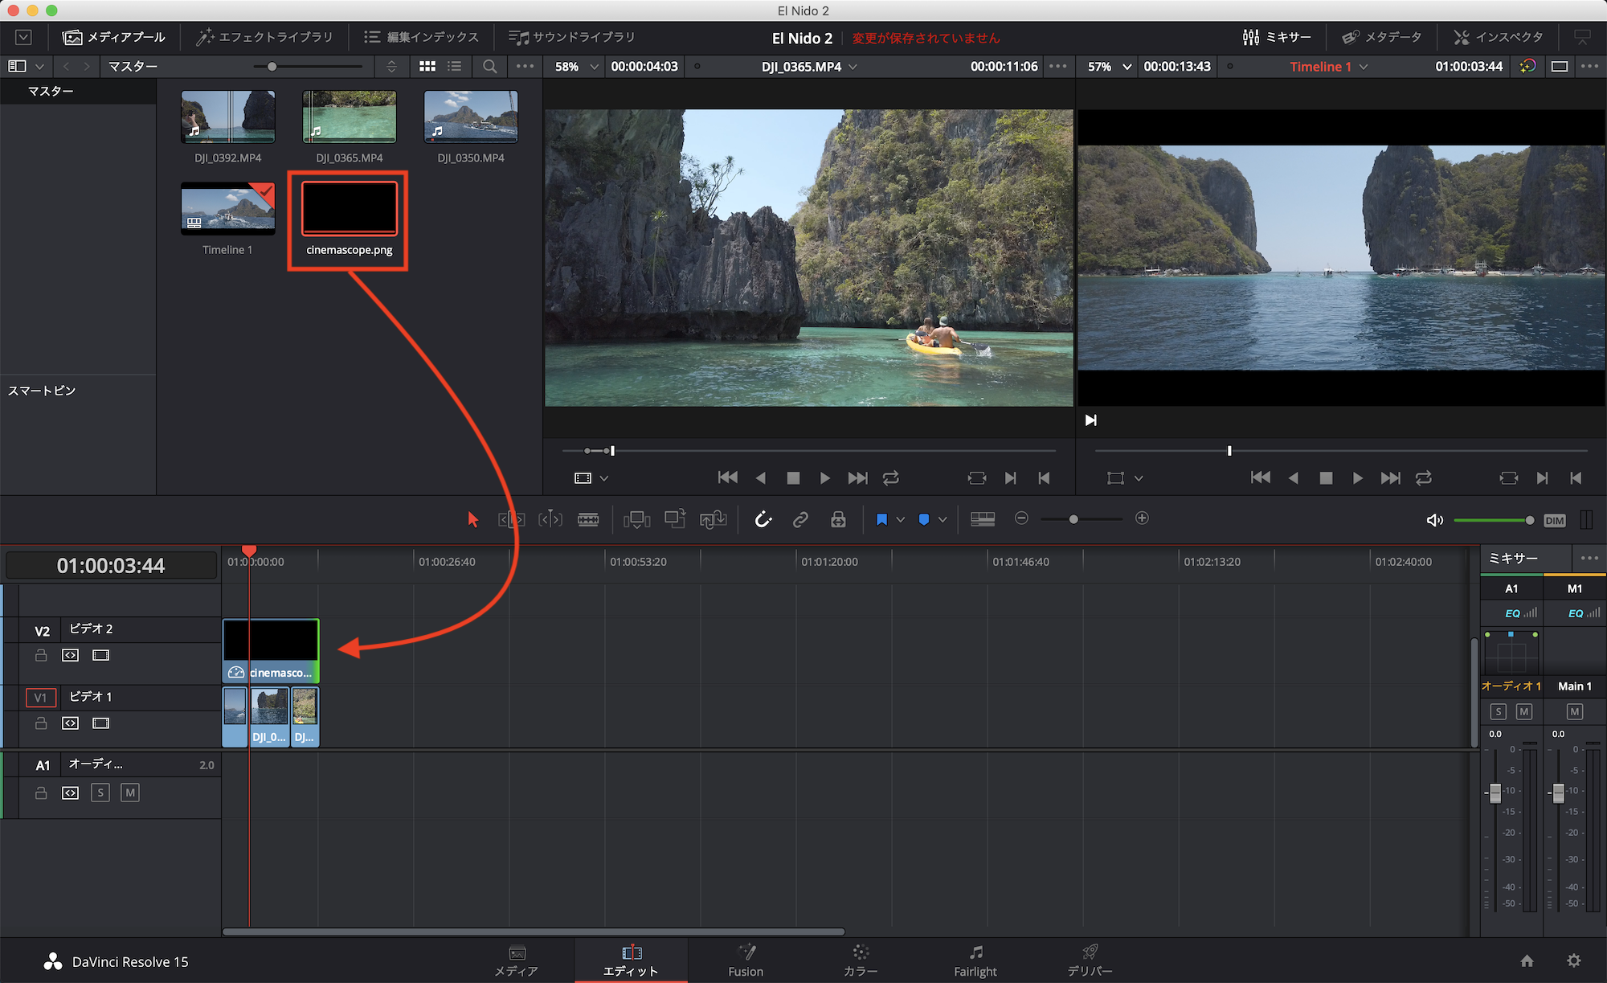Open the Inspector panel button
The height and width of the screenshot is (983, 1607).
[1498, 37]
